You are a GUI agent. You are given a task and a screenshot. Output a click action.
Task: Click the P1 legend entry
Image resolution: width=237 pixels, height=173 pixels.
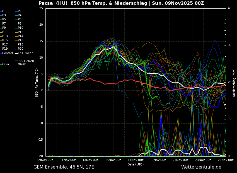4,11
